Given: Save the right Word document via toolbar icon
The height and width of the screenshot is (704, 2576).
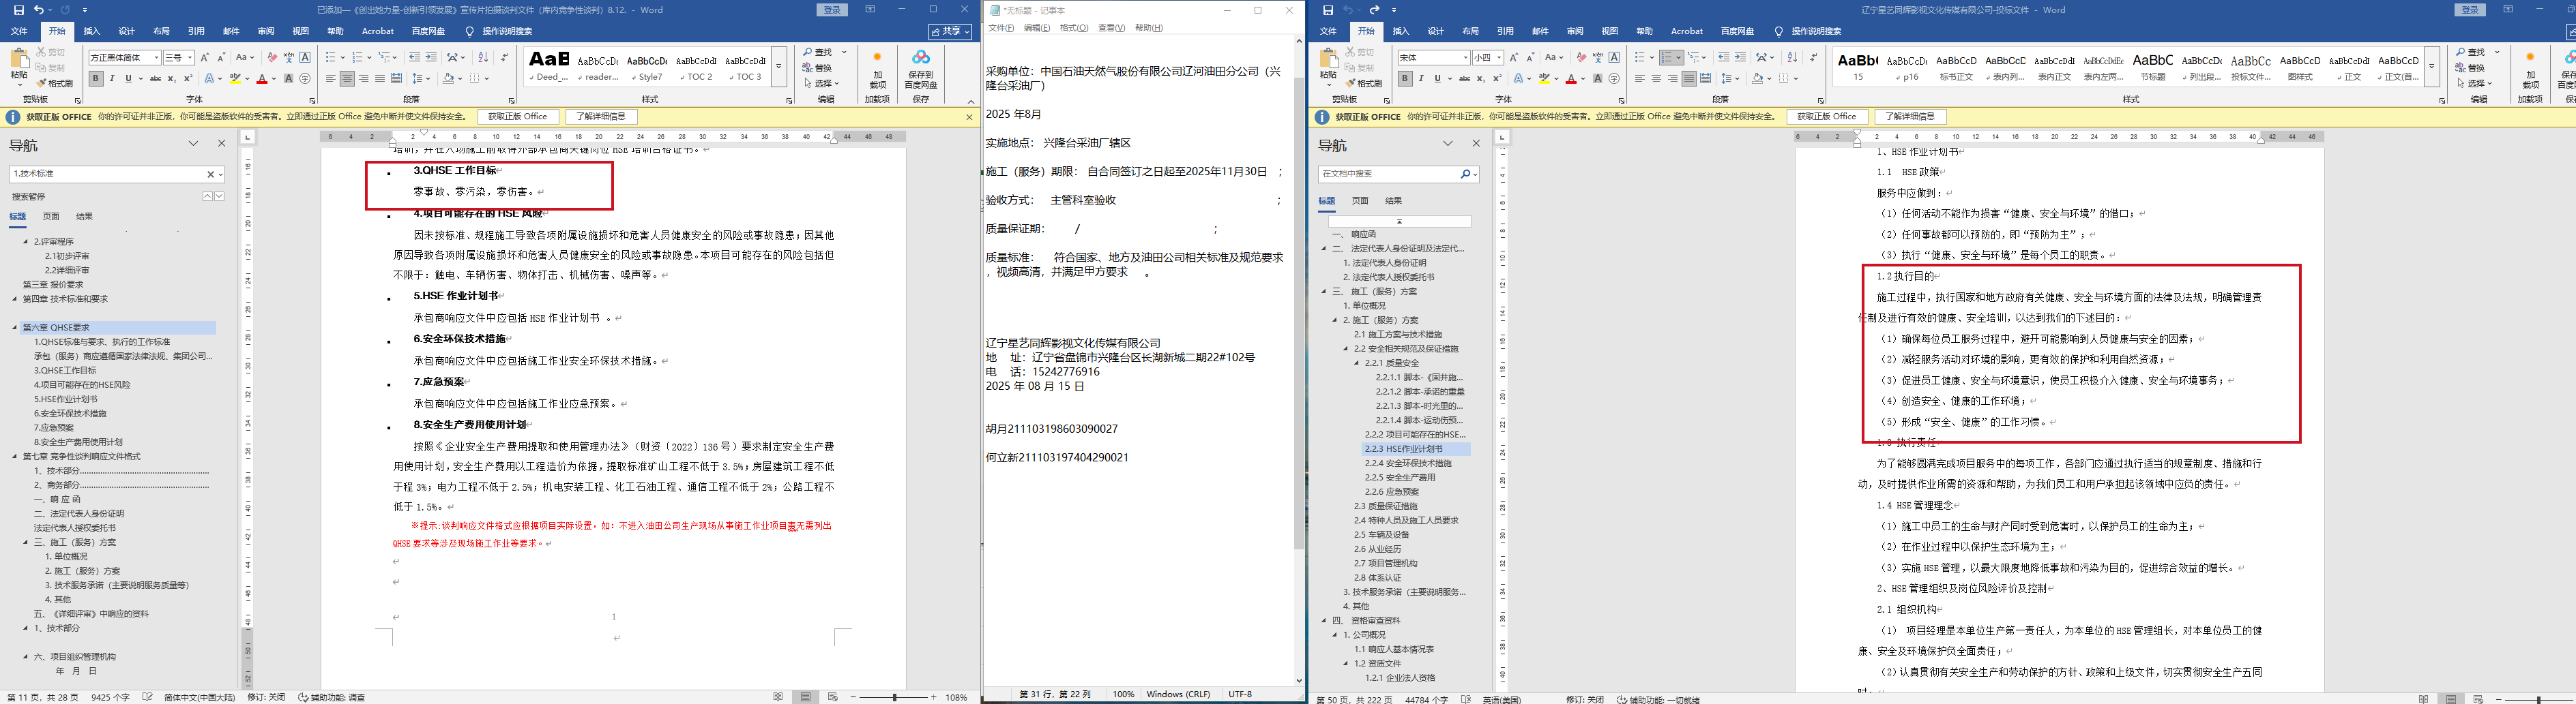Looking at the screenshot, I should tap(1327, 10).
